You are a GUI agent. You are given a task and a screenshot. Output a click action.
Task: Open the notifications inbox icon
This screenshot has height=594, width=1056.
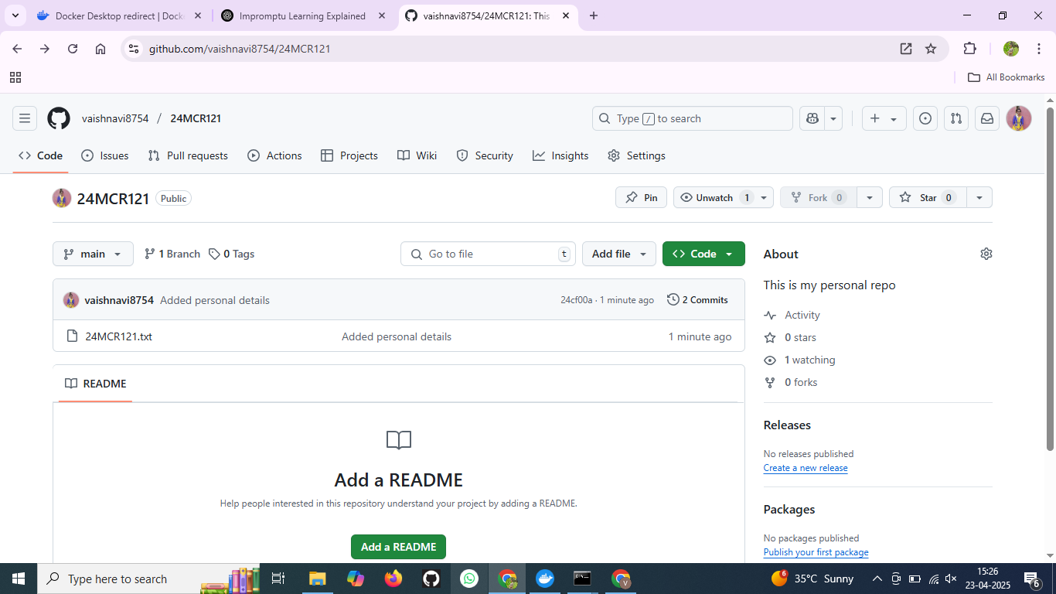click(x=987, y=118)
